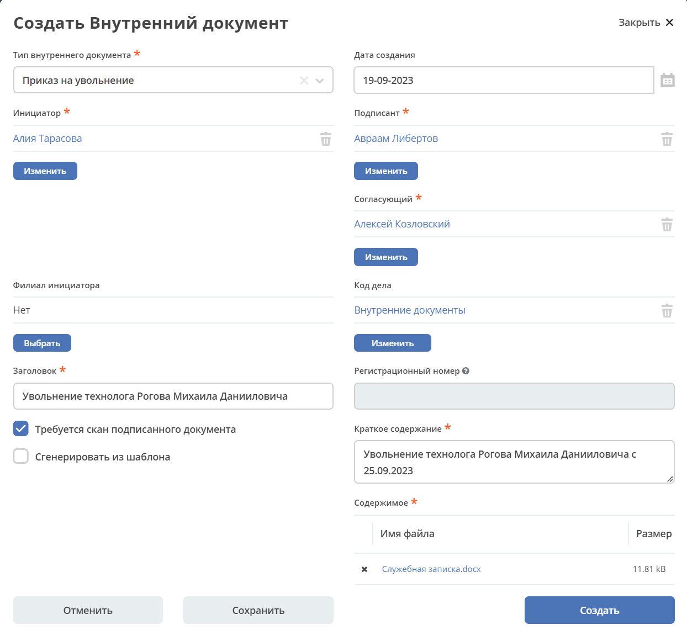
Task: Open the Алия Тарасова link
Action: click(x=47, y=139)
